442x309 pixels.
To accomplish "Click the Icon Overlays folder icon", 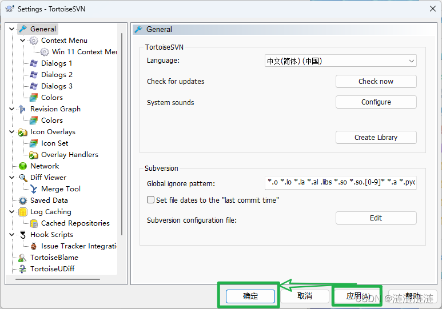I will (x=22, y=132).
